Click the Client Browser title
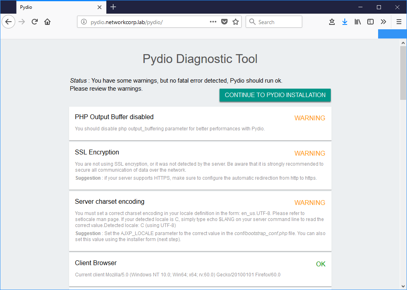Image resolution: width=407 pixels, height=290 pixels. (96, 263)
